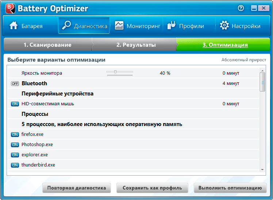Screen dimensions: 273x200
Task: Click the 0 минут value for HID mouse
Action: pos(231,104)
